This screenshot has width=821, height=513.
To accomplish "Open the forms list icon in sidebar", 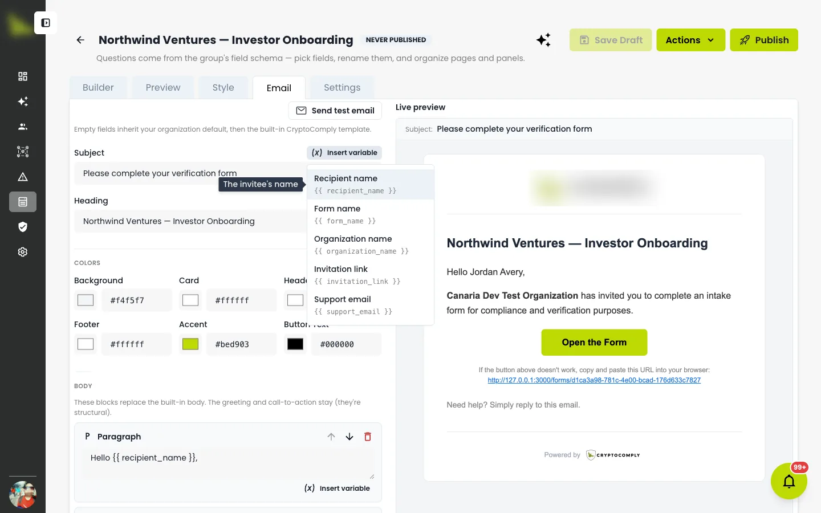I will pos(23,202).
